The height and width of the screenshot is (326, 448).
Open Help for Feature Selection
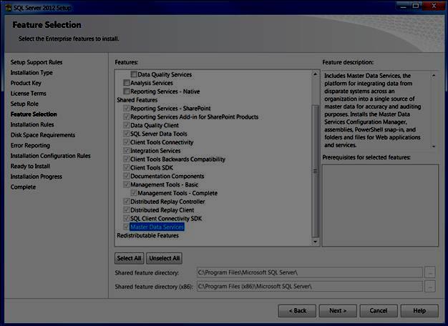(419, 310)
